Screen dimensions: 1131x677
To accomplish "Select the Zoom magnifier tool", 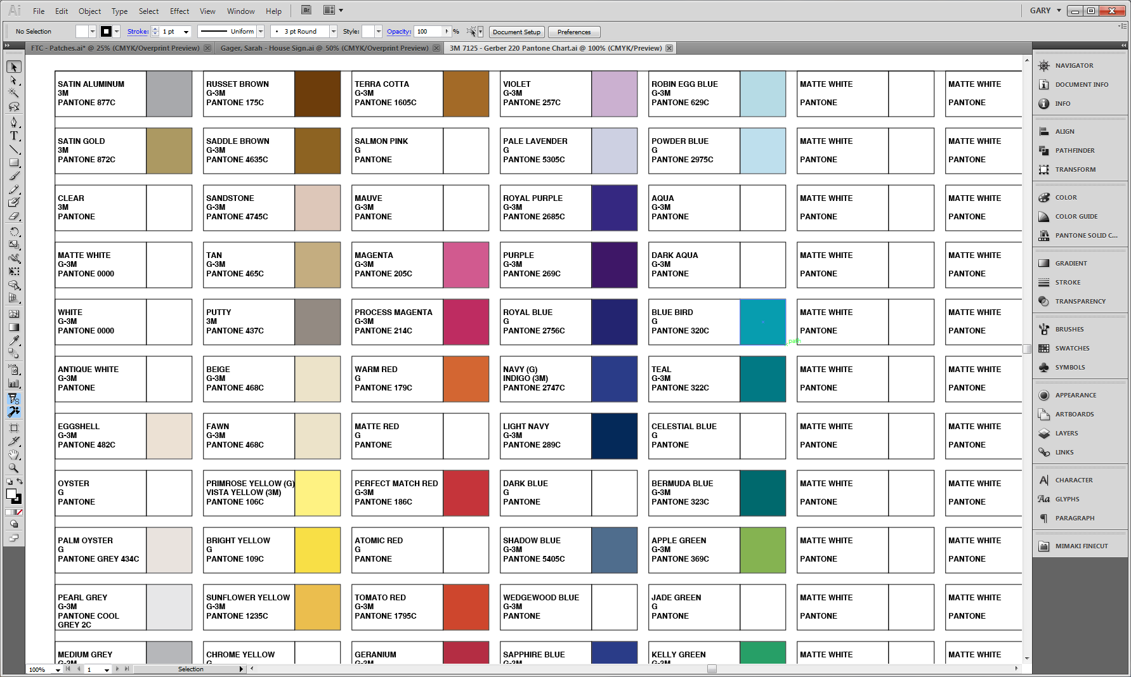I will pyautogui.click(x=14, y=468).
